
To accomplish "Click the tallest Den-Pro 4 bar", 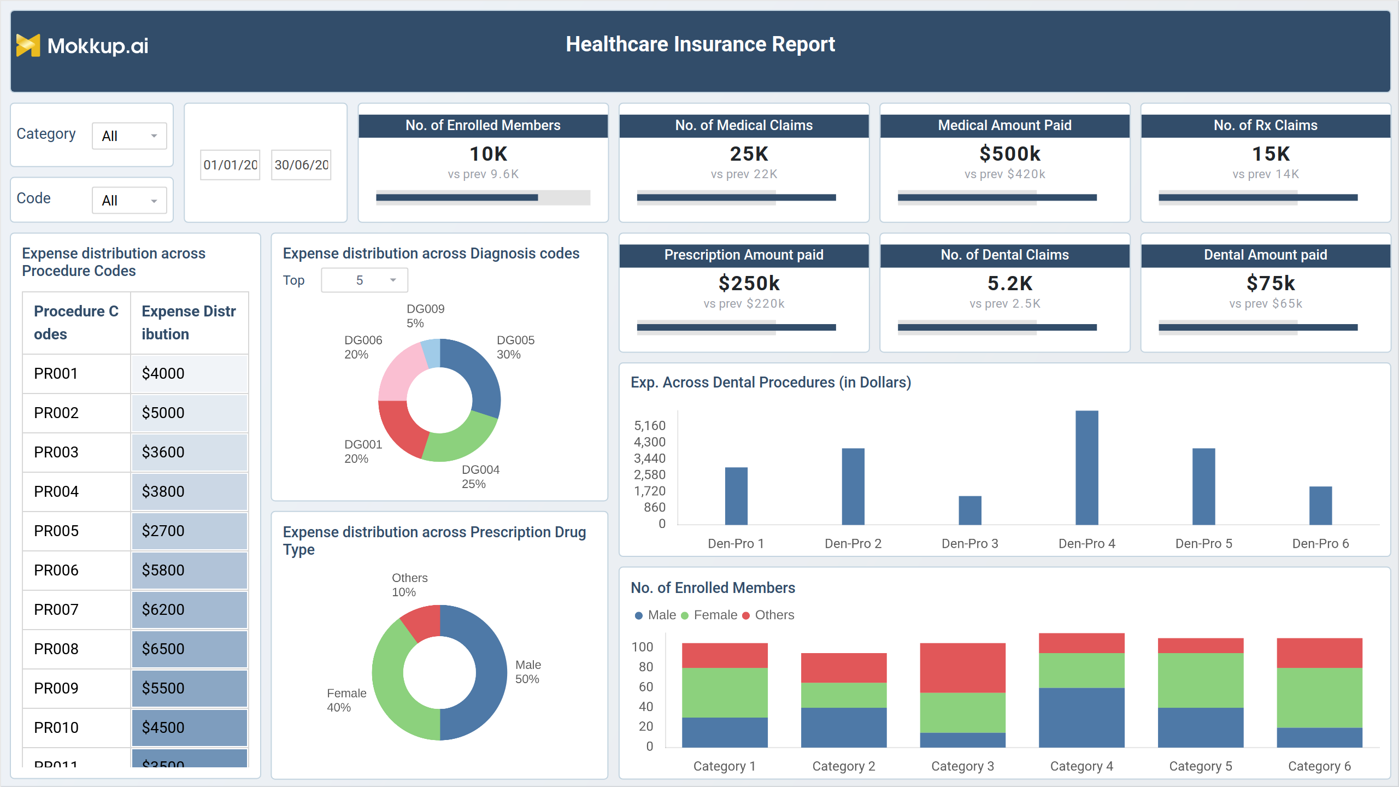I will 1087,468.
